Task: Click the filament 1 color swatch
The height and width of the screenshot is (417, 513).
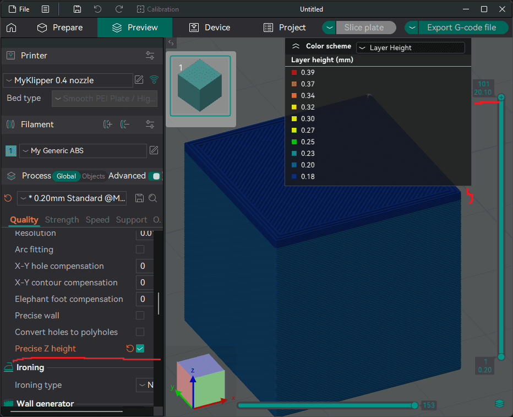Action: coord(11,151)
